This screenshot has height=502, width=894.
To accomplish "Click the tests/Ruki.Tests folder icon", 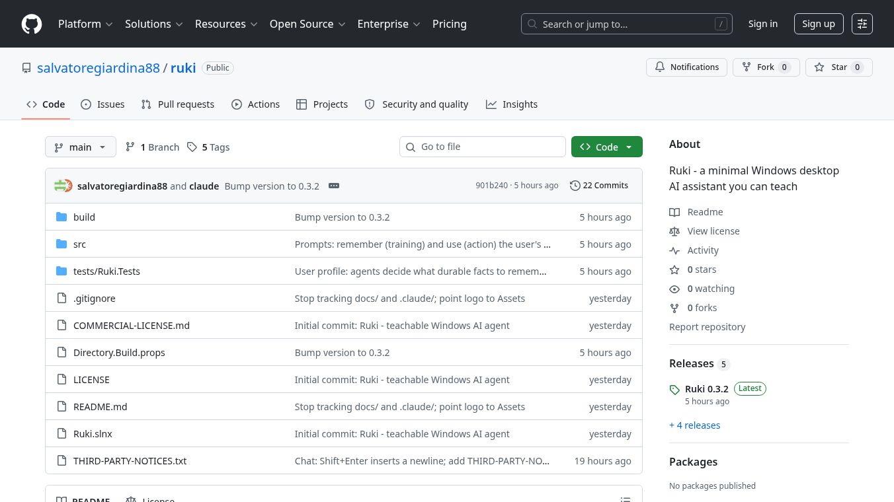I will [61, 271].
